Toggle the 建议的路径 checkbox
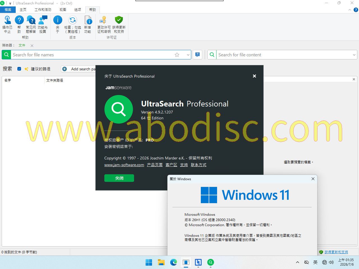Viewport: 359px width, 269px height. click(x=19, y=69)
